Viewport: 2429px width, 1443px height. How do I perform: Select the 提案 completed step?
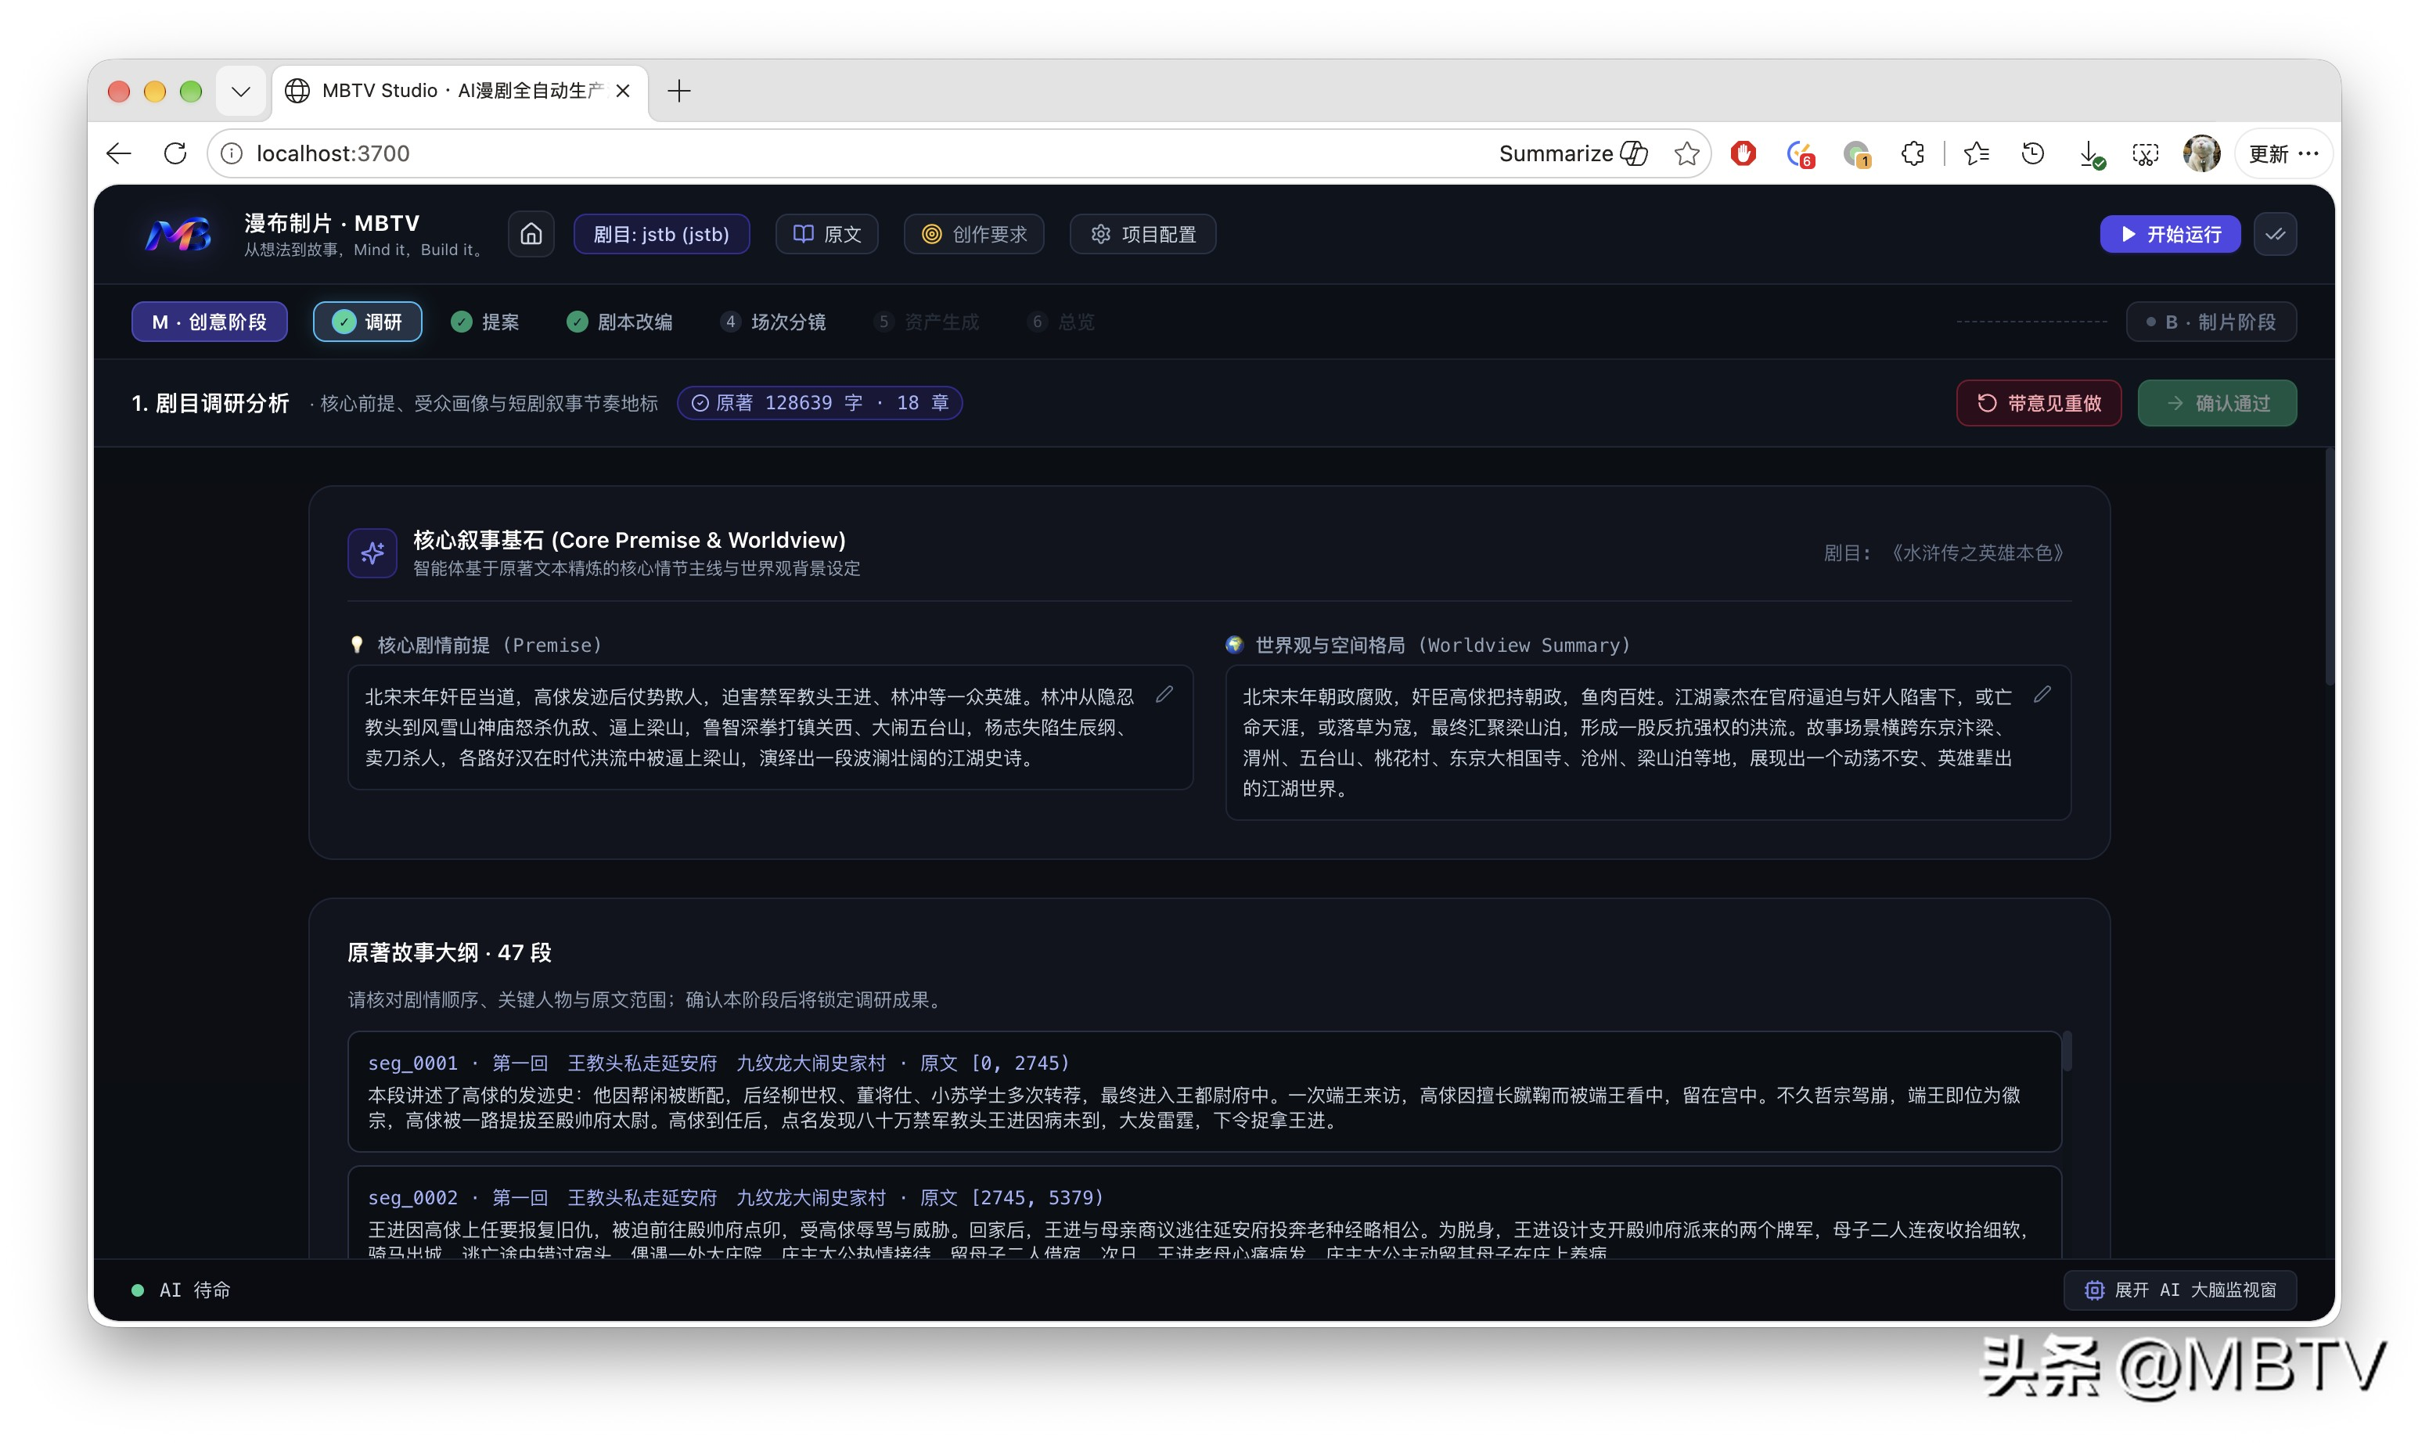point(485,322)
